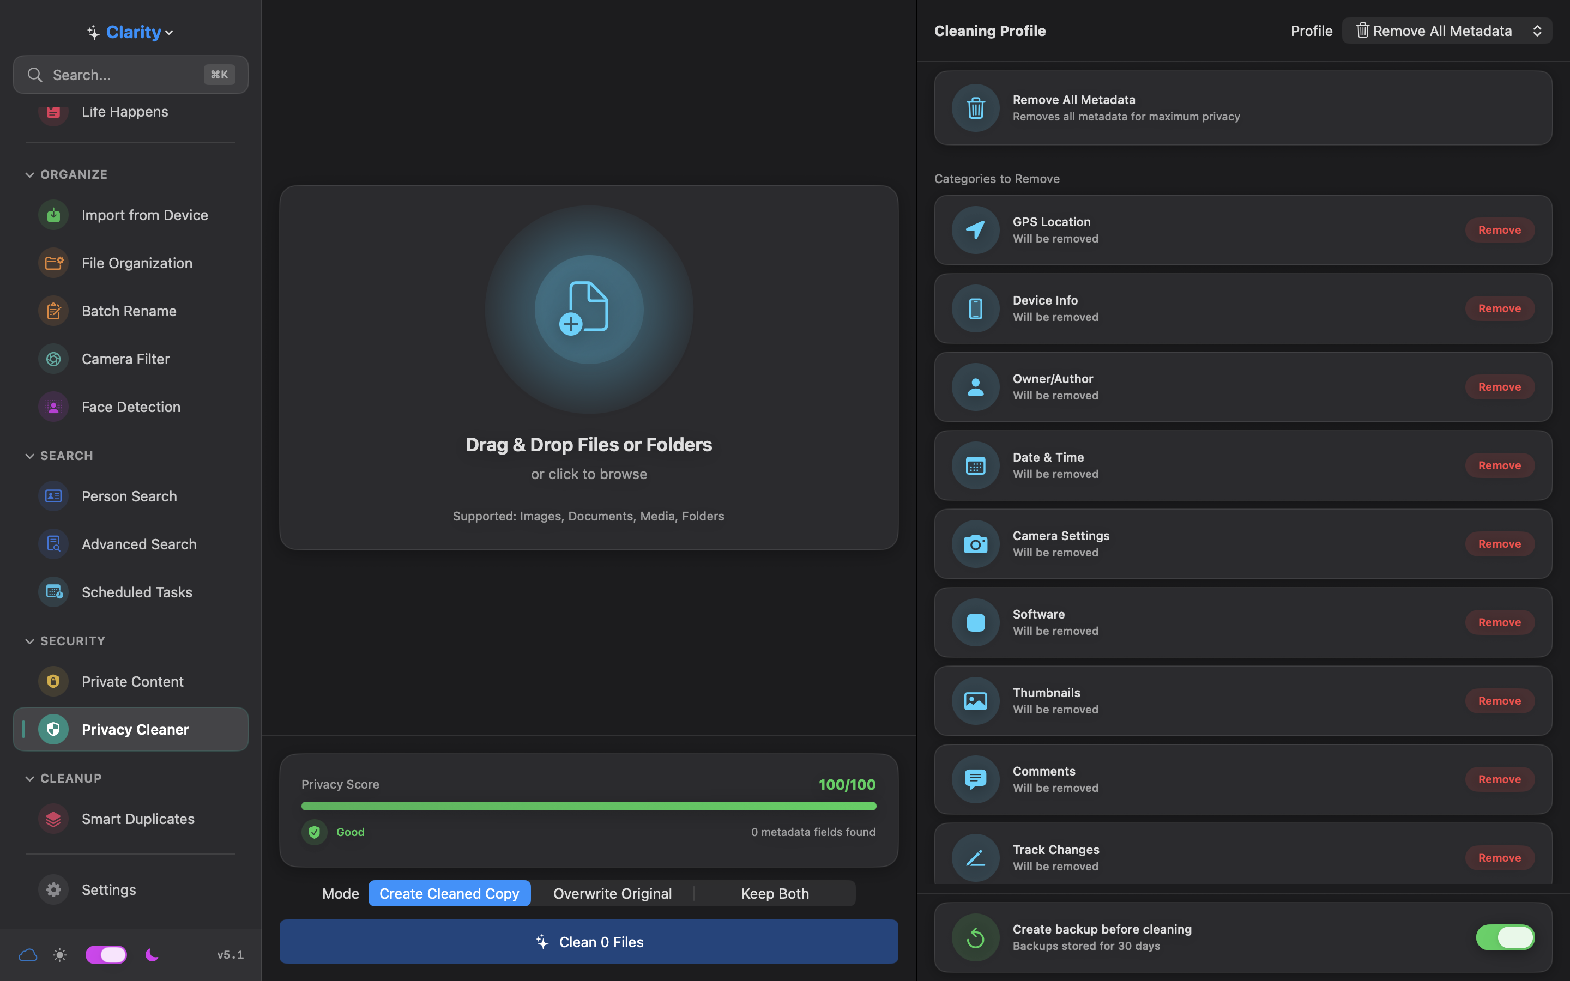Viewport: 1570px width, 981px height.
Task: Select the Camera Filter tool
Action: coord(126,358)
